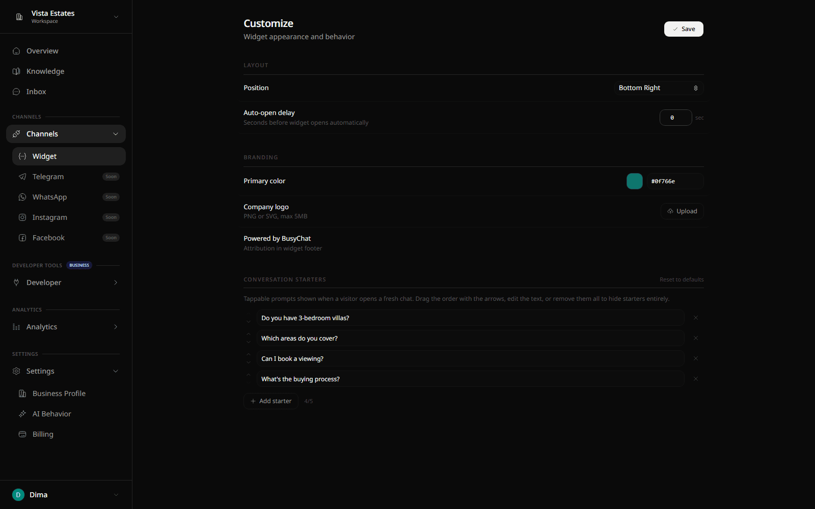Expand the Analytics menu chevron
Viewport: 815px width, 509px height.
click(116, 327)
